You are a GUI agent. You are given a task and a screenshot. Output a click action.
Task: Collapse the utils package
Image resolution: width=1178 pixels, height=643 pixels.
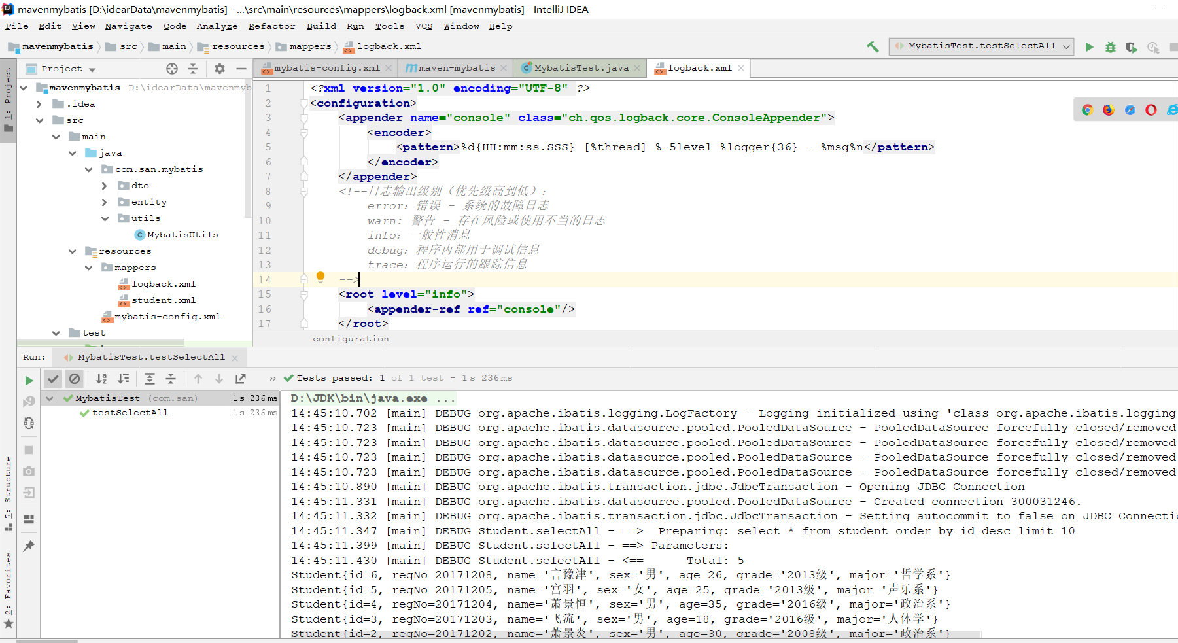tap(105, 218)
